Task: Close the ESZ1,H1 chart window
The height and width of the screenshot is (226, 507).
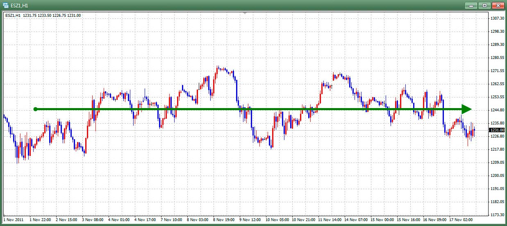Action: (498, 5)
